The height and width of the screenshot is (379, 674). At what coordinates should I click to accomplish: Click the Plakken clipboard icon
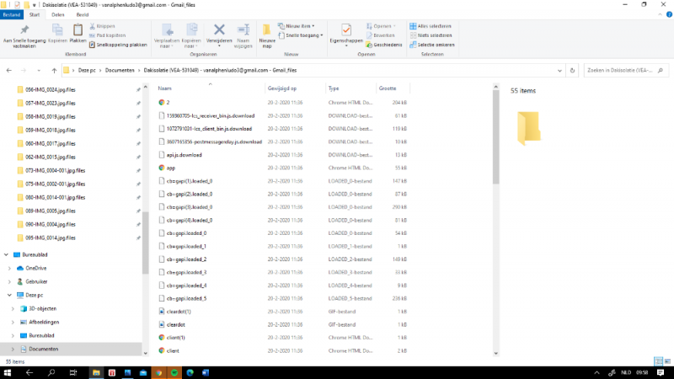[x=78, y=32]
